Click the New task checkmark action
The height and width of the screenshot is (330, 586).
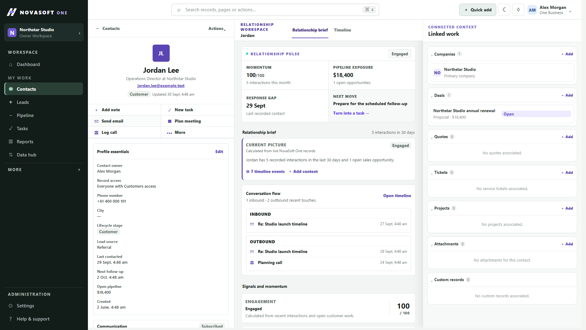[197, 110]
